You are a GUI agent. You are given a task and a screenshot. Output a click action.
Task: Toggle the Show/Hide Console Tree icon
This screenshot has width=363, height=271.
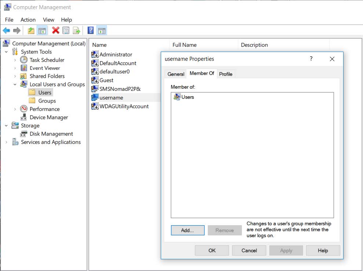[42, 30]
